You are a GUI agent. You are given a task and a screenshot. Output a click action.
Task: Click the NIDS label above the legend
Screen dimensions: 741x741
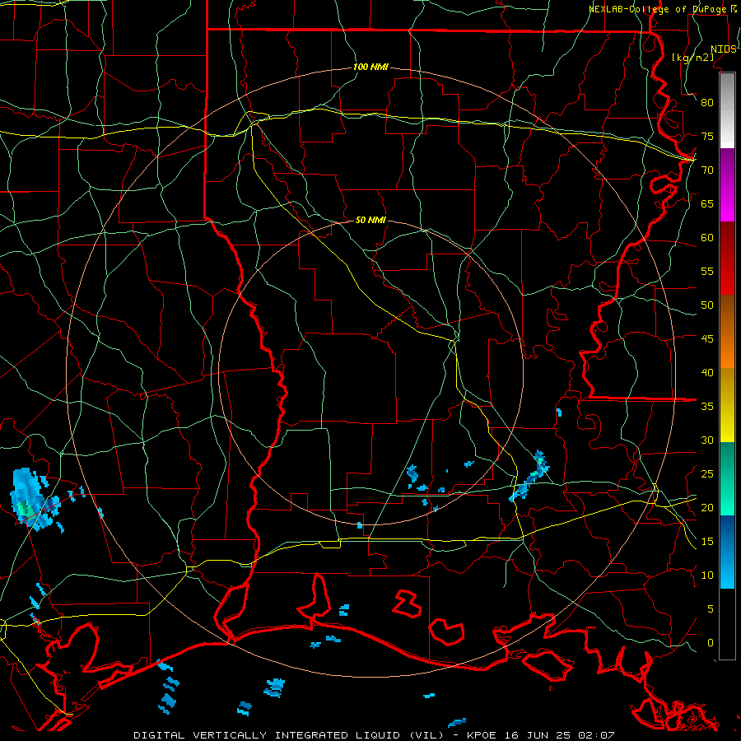pos(724,49)
